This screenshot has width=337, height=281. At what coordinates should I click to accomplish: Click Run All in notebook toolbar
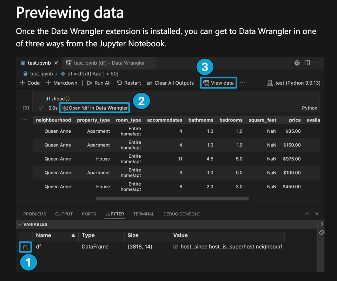99,83
